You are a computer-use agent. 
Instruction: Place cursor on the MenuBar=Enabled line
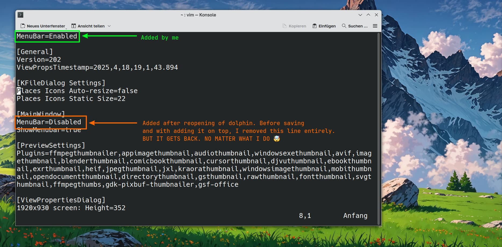click(47, 36)
